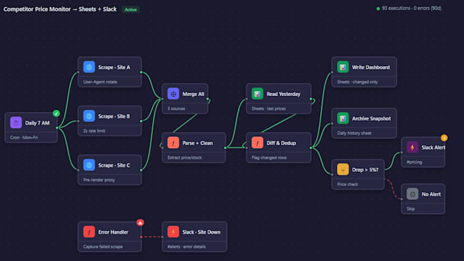Image resolution: width=464 pixels, height=261 pixels.
Task: Click the red warning badge on Error Handler
Action: point(141,223)
